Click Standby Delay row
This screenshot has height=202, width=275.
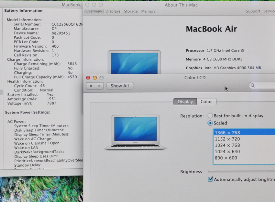coord(28,165)
